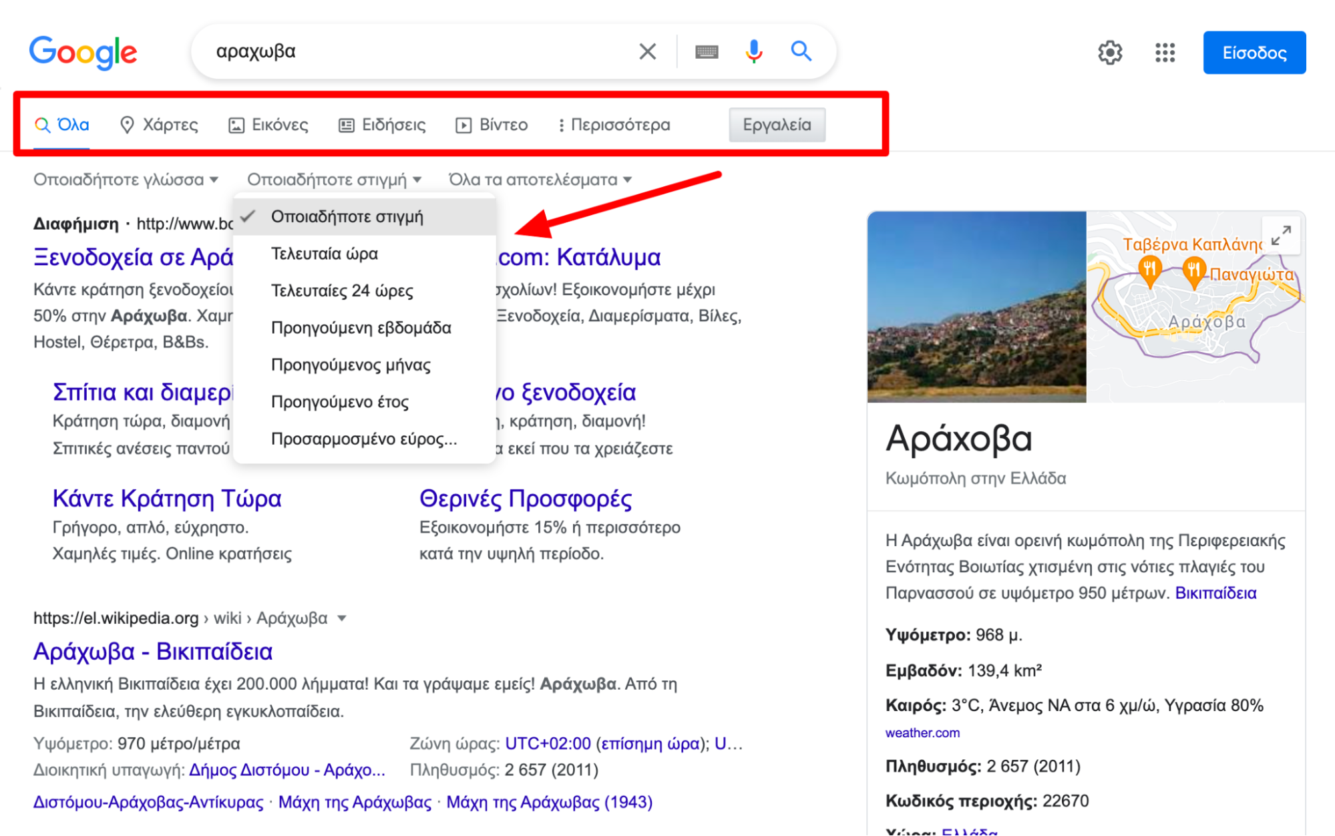Open settings gear icon
Screen dimensions: 1335x836
click(1110, 52)
